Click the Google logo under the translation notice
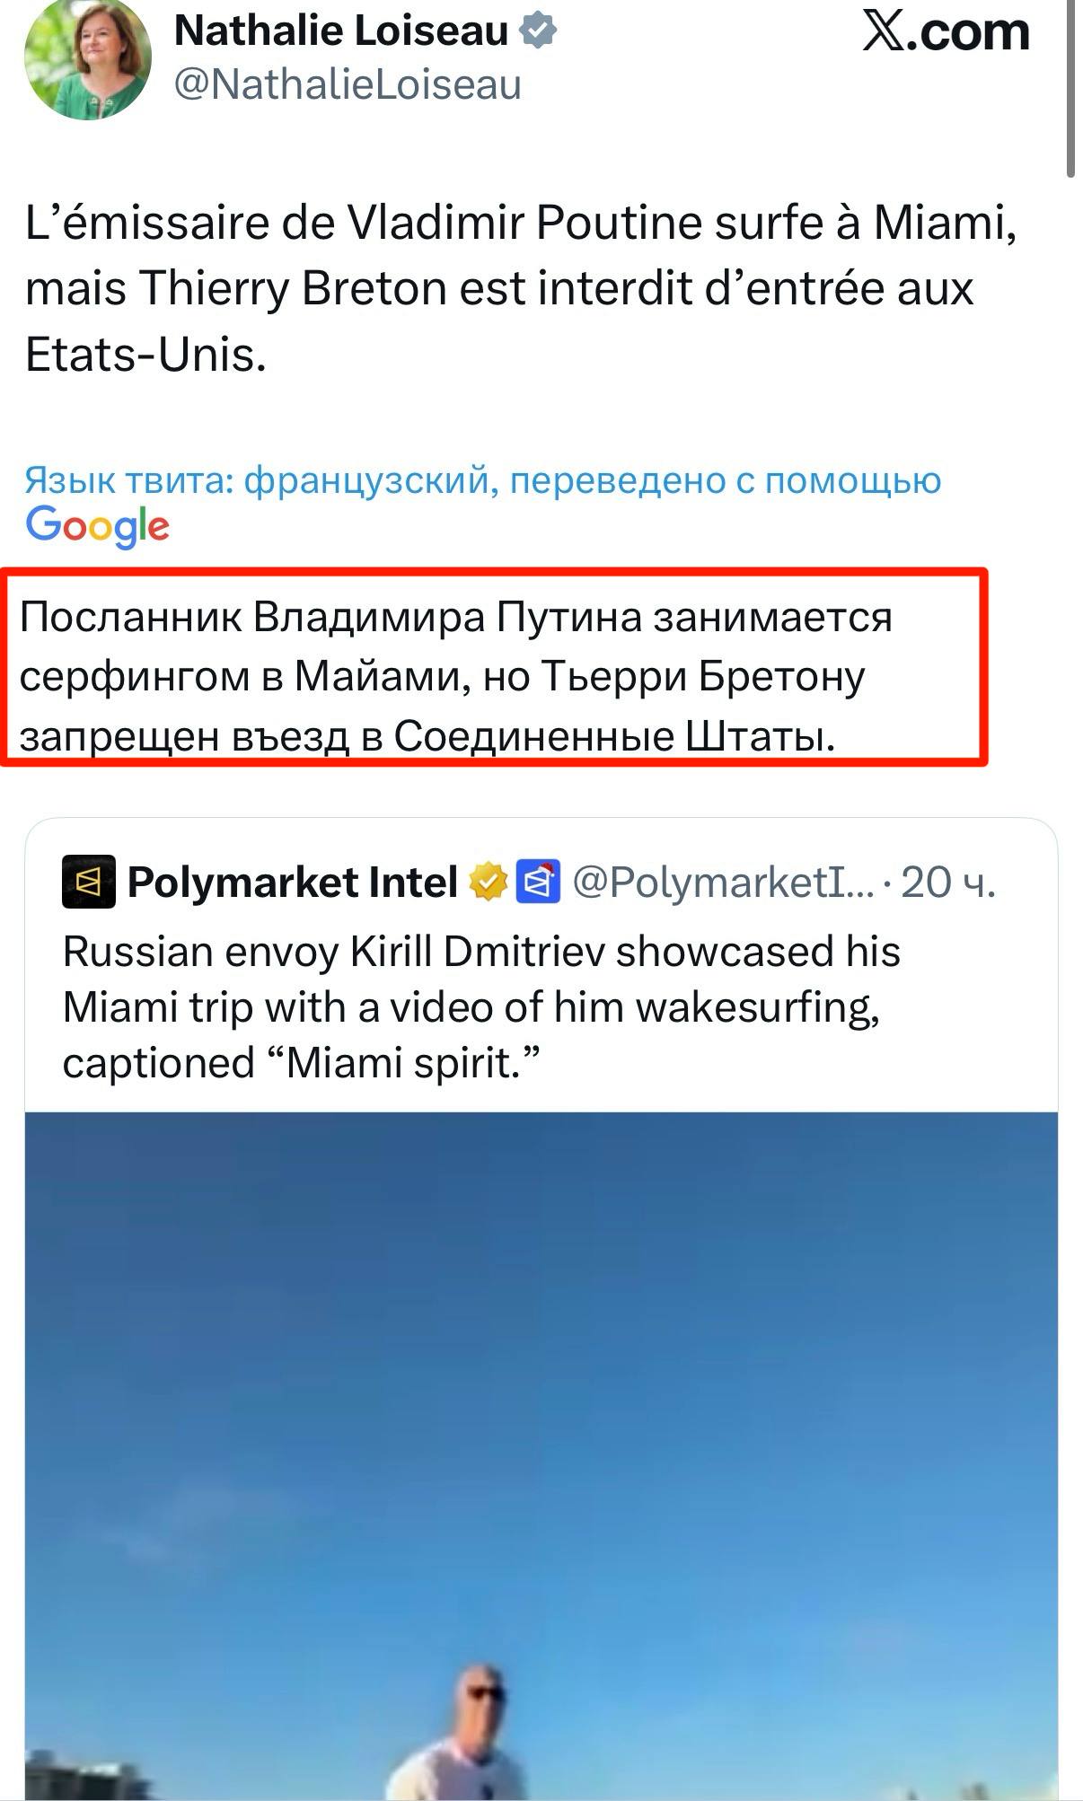Image resolution: width=1083 pixels, height=1801 pixels. (x=97, y=526)
